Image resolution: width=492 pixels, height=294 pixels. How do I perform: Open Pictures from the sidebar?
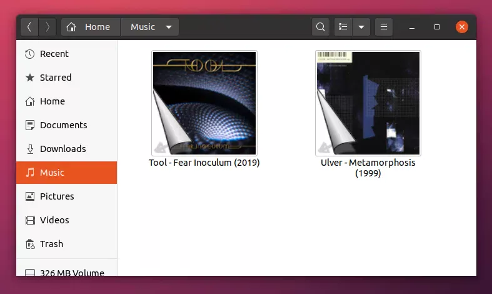[x=56, y=196]
